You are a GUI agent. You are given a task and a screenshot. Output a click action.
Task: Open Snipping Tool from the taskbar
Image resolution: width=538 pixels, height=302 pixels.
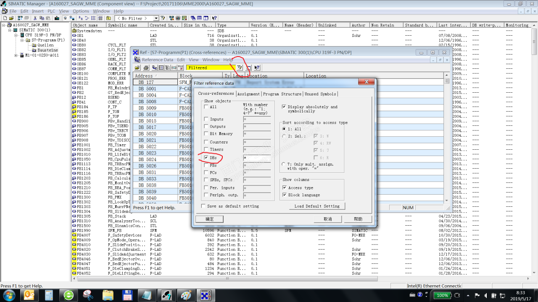pos(88,295)
